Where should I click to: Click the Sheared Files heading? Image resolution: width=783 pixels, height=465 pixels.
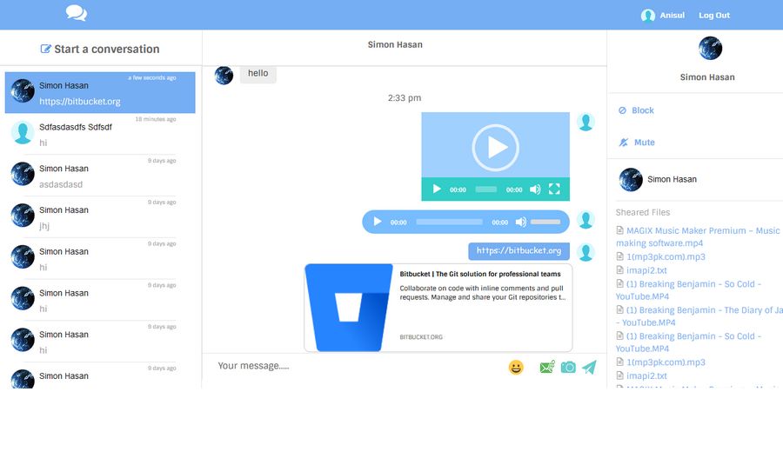[643, 213]
